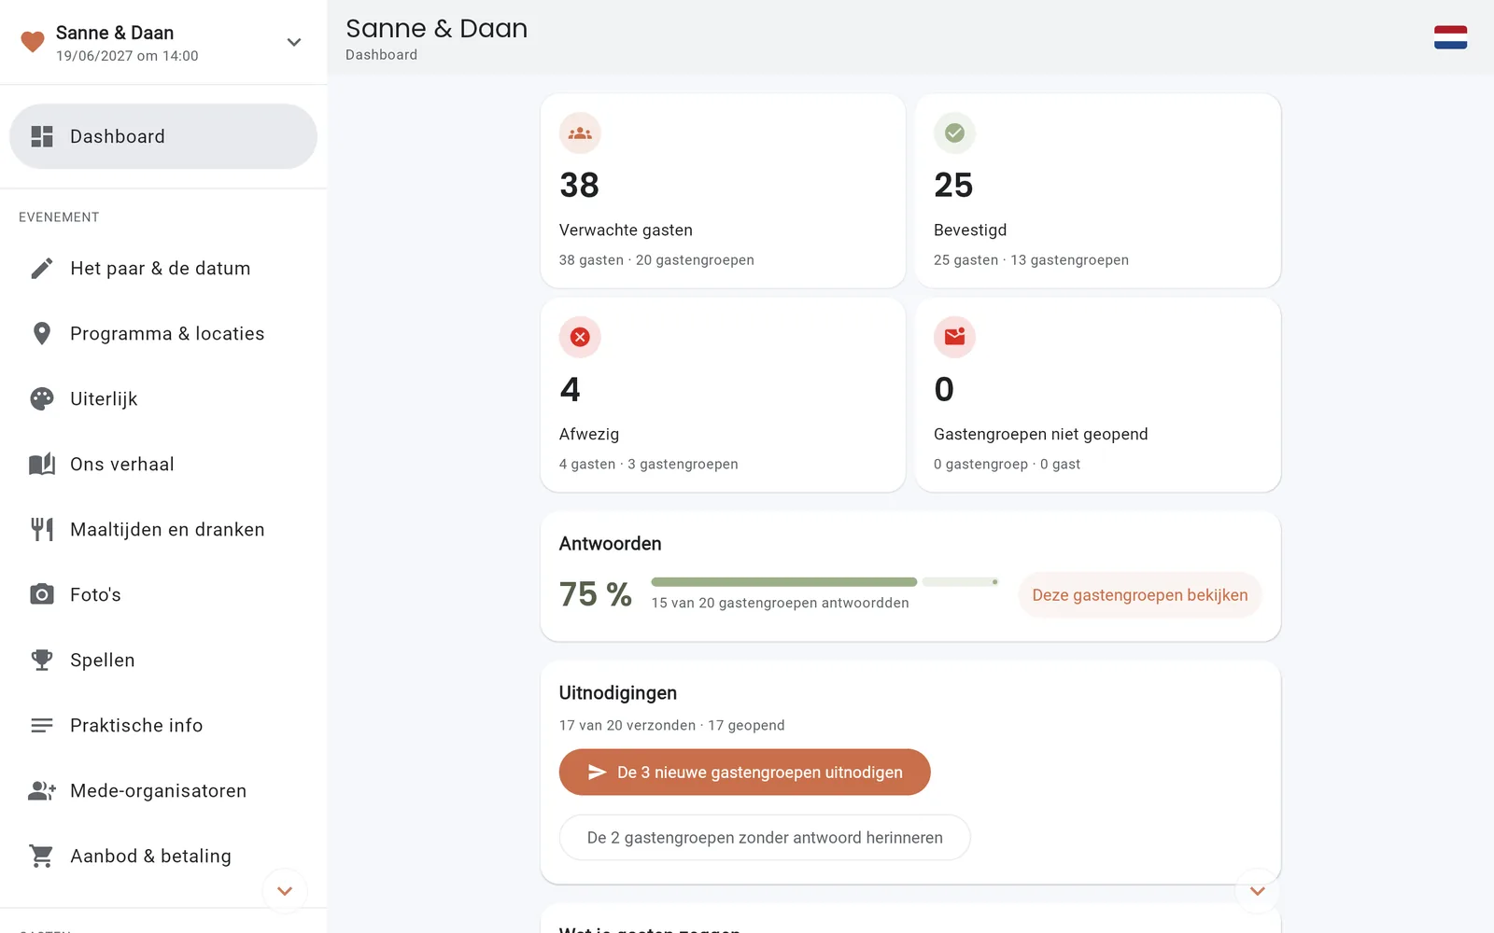Open Het paar & de datum

coord(163,269)
